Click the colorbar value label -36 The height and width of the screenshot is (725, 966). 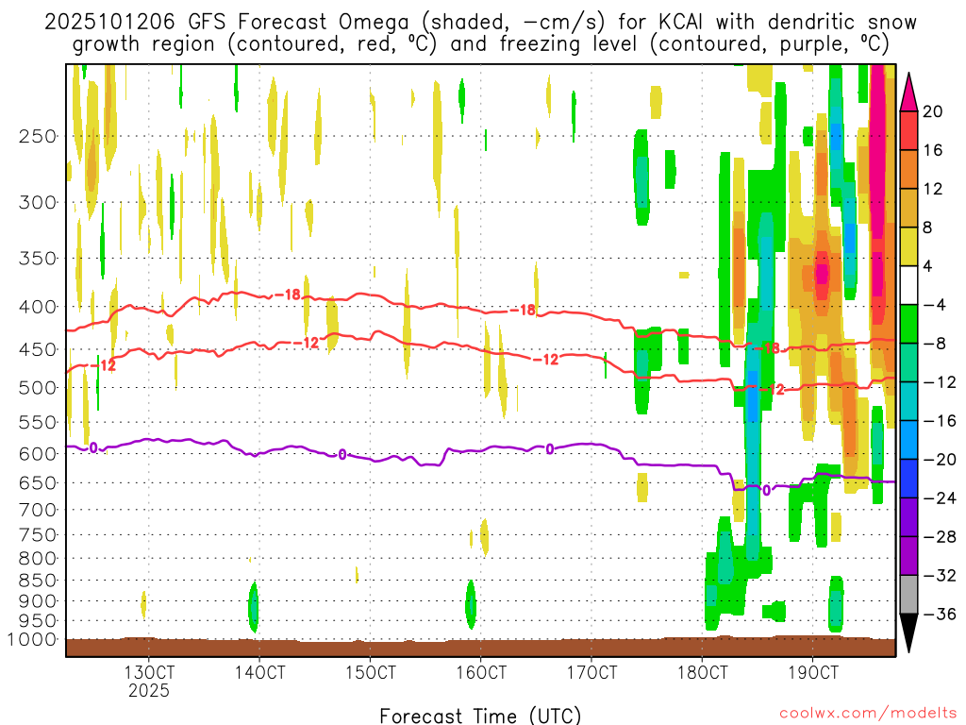pos(940,614)
